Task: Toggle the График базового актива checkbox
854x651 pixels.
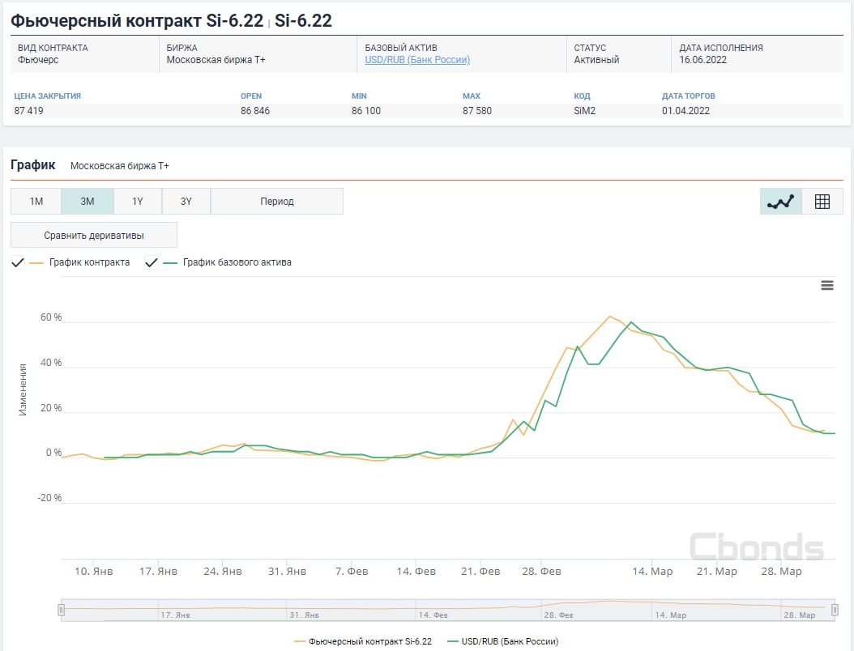Action: [x=152, y=262]
